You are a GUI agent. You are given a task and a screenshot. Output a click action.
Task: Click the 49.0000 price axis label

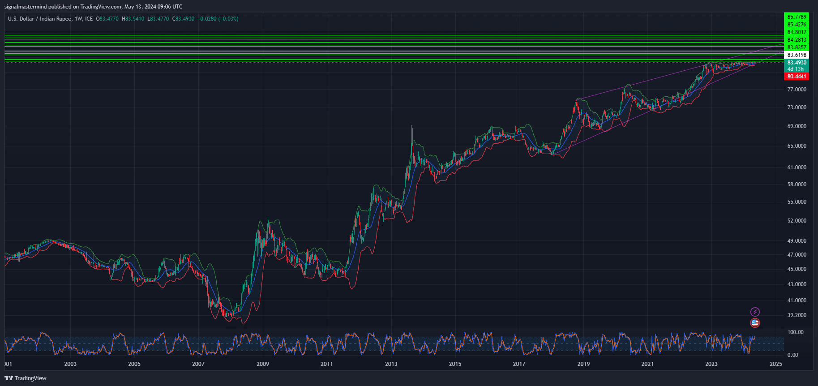click(797, 241)
